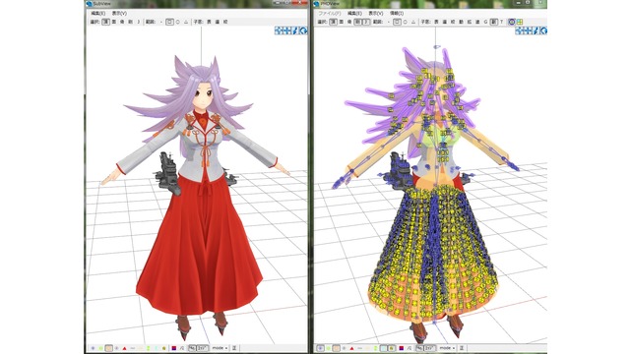
Task: Open the 情報(I) menu in PMDView
Action: [397, 13]
